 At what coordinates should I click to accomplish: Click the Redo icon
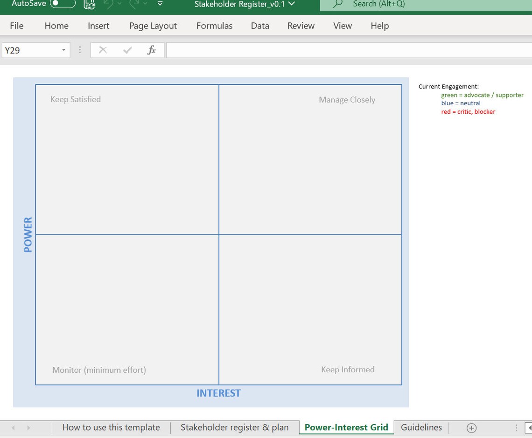tap(134, 5)
